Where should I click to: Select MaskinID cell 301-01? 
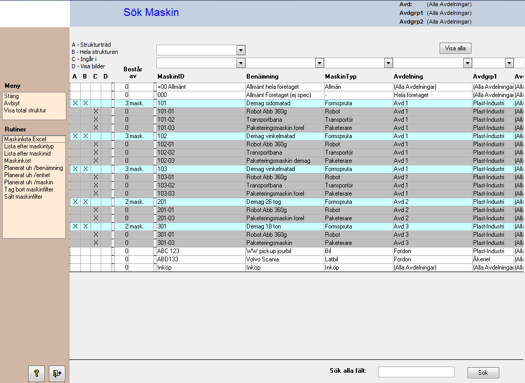click(x=201, y=235)
